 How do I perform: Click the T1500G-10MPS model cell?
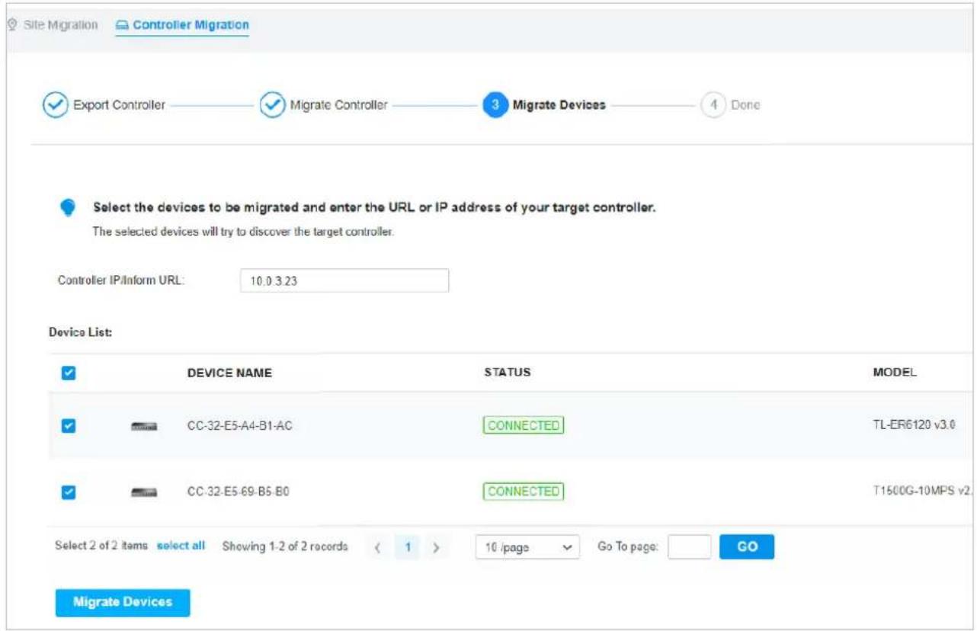(924, 492)
